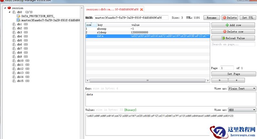Collapse the db0 database node
The width and height of the screenshot is (257, 139).
[x=9, y=12]
